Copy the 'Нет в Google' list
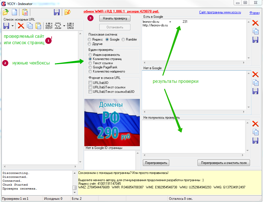 point(256,83)
